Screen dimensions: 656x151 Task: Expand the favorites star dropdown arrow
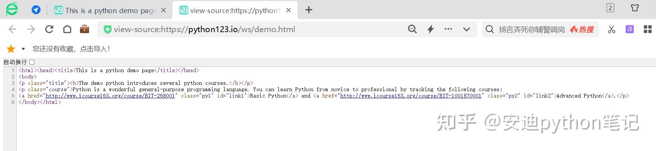point(23,49)
